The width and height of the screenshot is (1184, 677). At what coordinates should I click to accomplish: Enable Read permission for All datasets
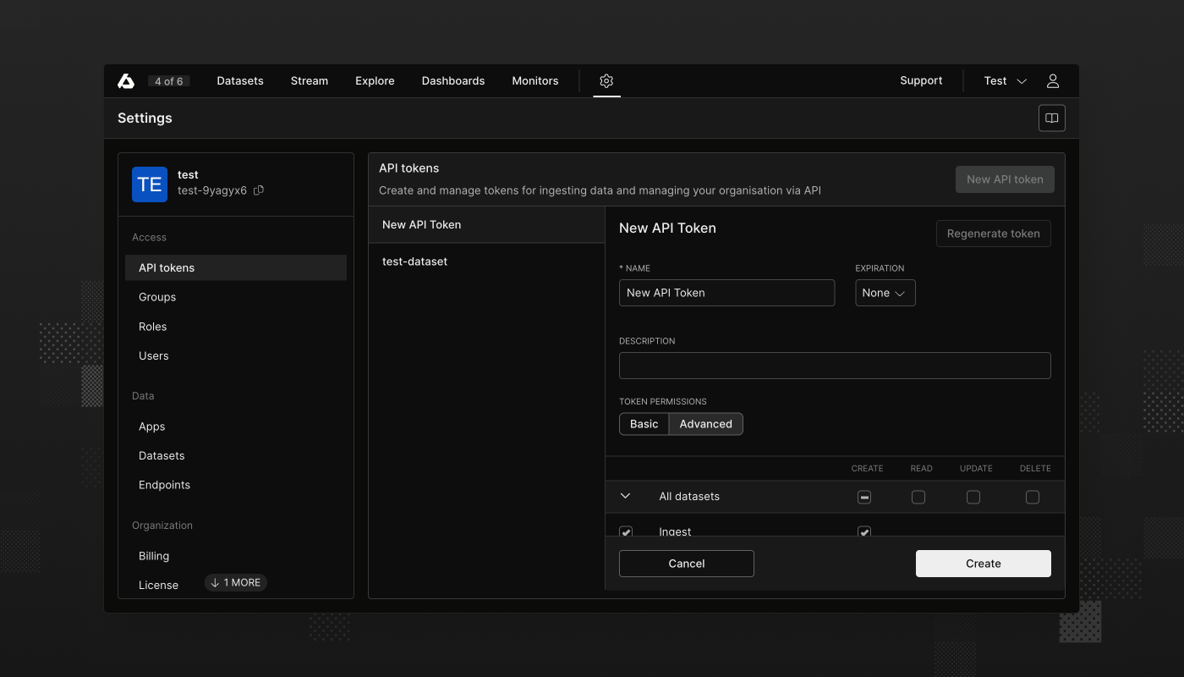click(918, 497)
